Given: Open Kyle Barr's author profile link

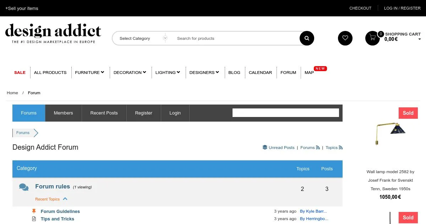Looking at the screenshot, I should tap(313, 211).
